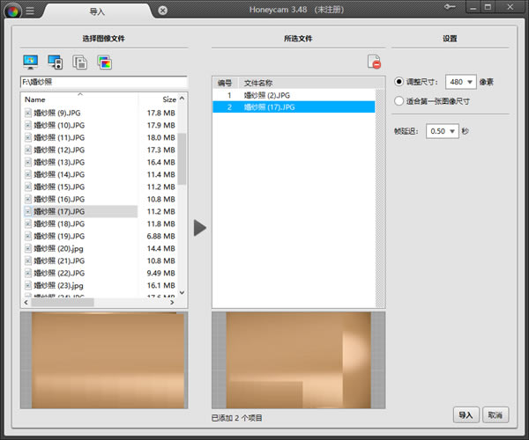Open the pictures library icon

click(x=105, y=62)
